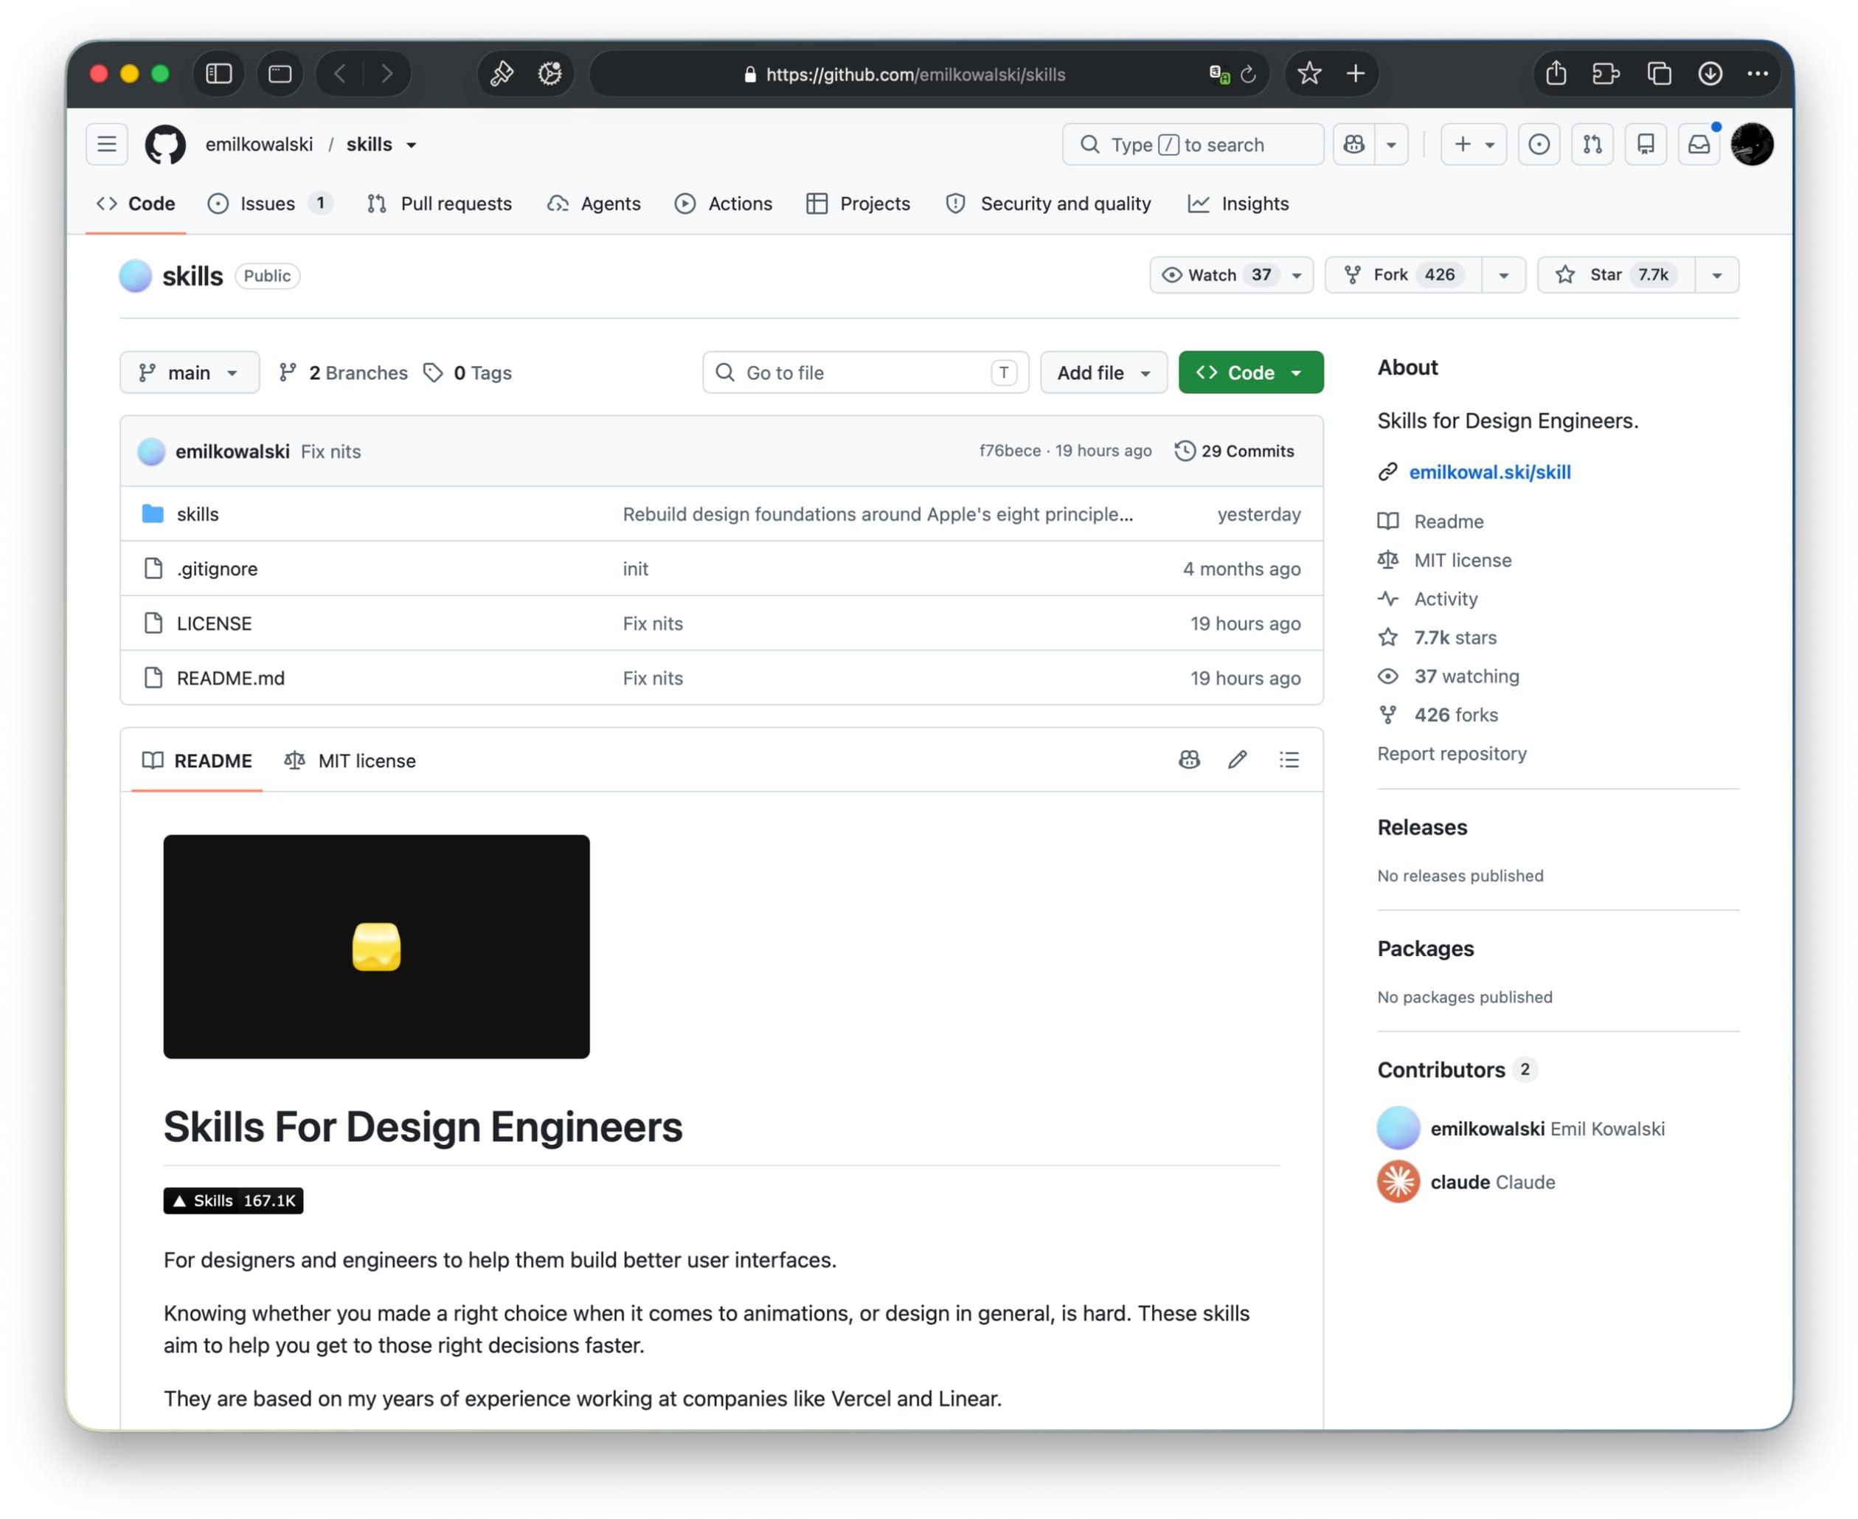The image size is (1858, 1519).
Task: Click the Go to file search field
Action: coord(865,373)
